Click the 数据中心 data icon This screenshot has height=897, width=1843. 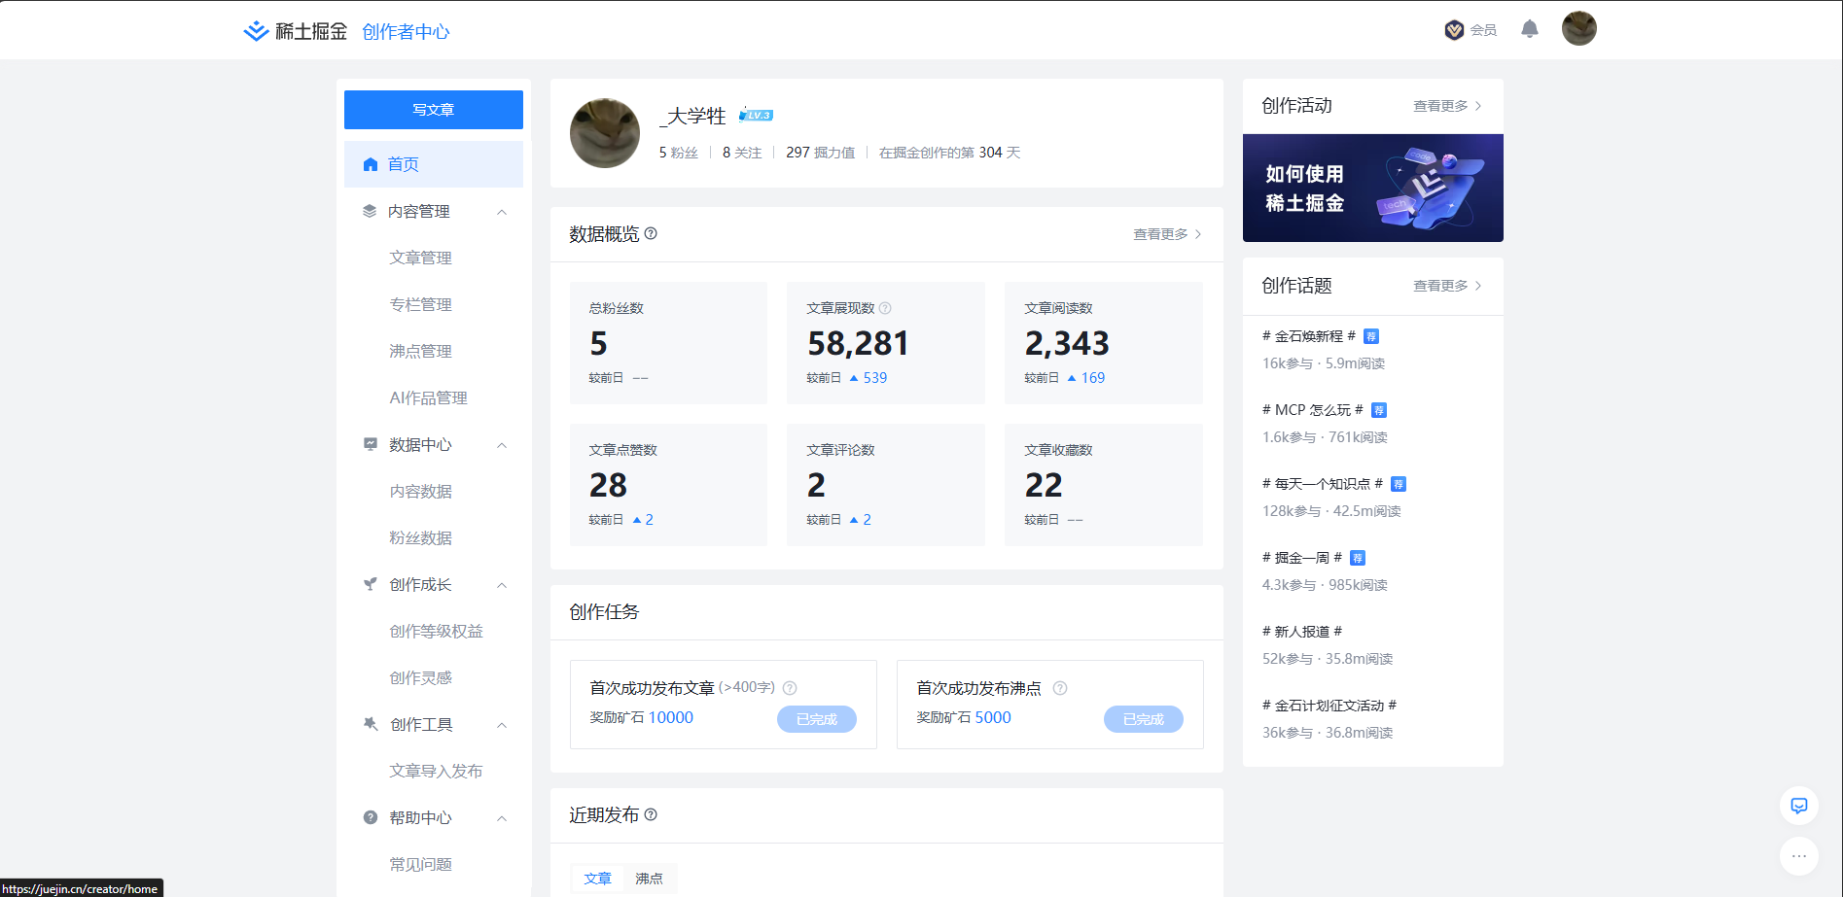tap(368, 444)
